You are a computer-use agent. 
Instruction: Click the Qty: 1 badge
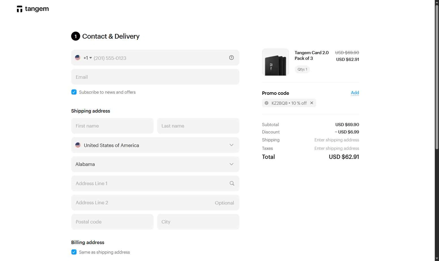[x=302, y=69]
